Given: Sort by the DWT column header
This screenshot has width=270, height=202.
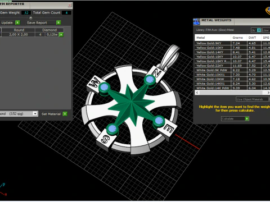Looking at the screenshot, I should coord(254,38).
